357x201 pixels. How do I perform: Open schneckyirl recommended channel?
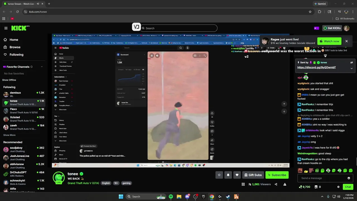(x=24, y=182)
